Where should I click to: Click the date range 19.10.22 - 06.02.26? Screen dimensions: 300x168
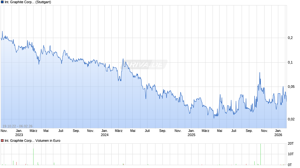point(18,126)
